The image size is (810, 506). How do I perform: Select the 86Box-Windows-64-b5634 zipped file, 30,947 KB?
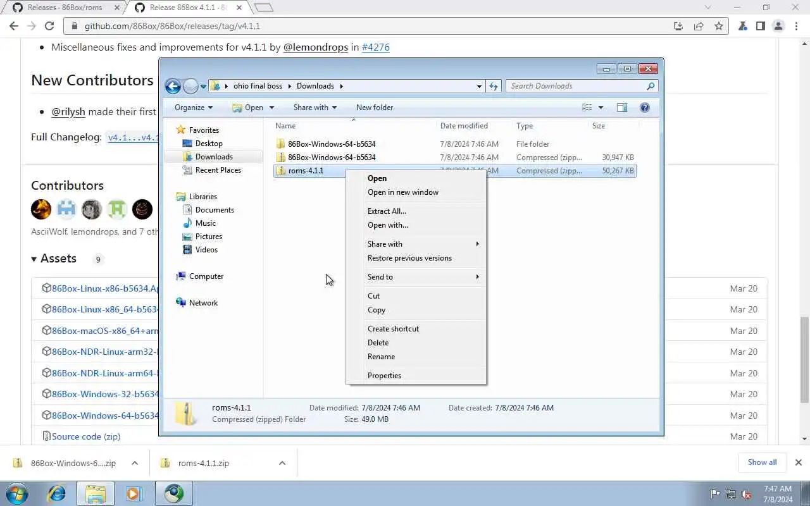[454, 157]
